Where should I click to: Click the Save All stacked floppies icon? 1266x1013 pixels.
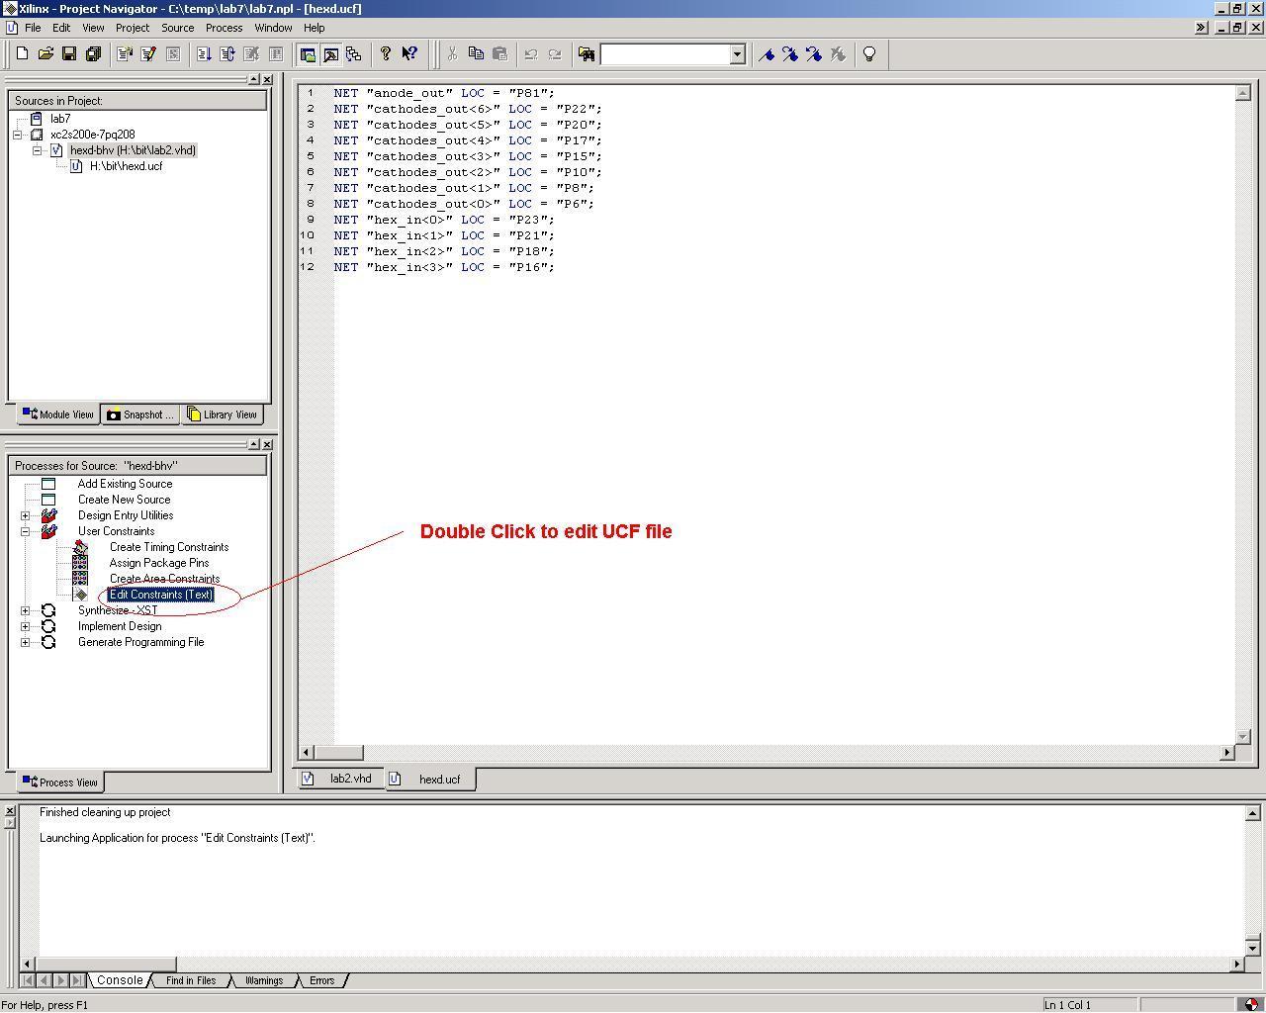pos(93,54)
